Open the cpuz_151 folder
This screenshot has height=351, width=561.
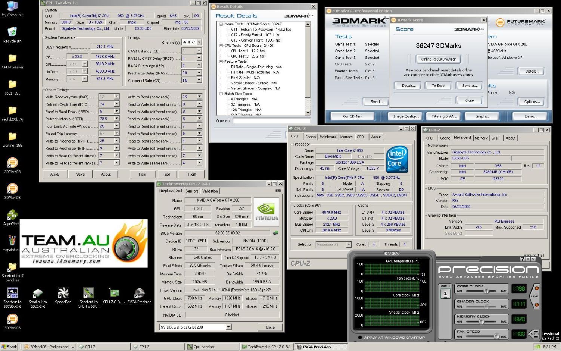[12, 88]
